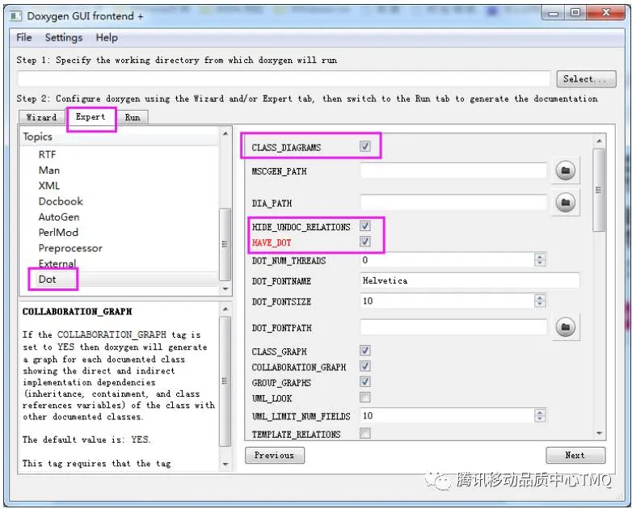This screenshot has width=632, height=509.
Task: Click the Doxygen window title icon
Action: click(x=15, y=16)
